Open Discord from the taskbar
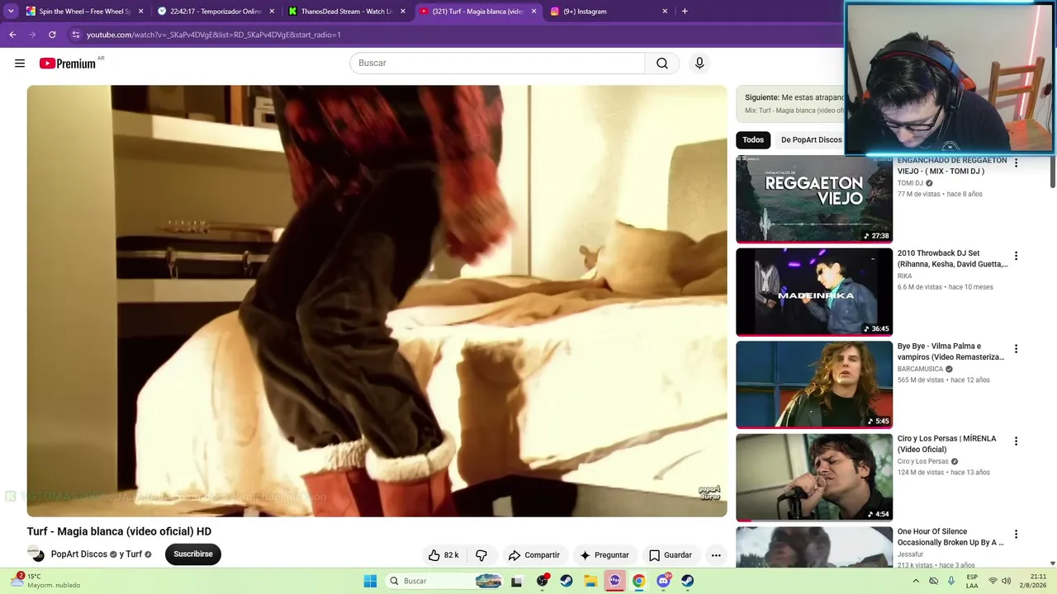This screenshot has height=594, width=1057. pos(663,581)
